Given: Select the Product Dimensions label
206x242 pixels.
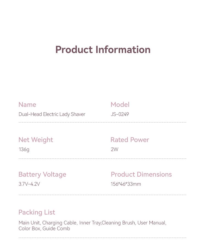Looking at the screenshot, I should tap(141, 174).
